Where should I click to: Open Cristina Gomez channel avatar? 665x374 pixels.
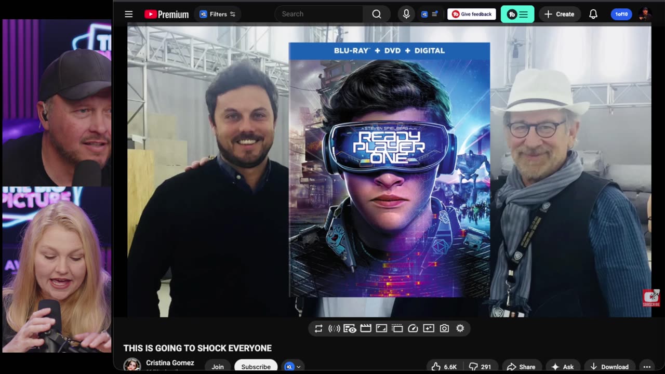pyautogui.click(x=132, y=365)
